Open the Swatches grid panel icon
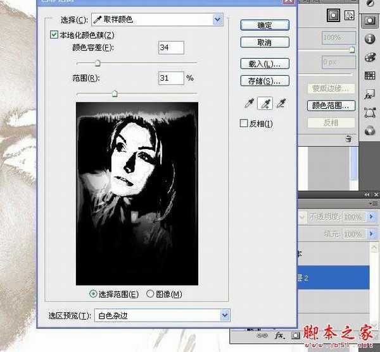 370,76
